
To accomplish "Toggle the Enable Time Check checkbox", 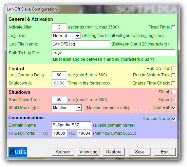I will [173, 83].
